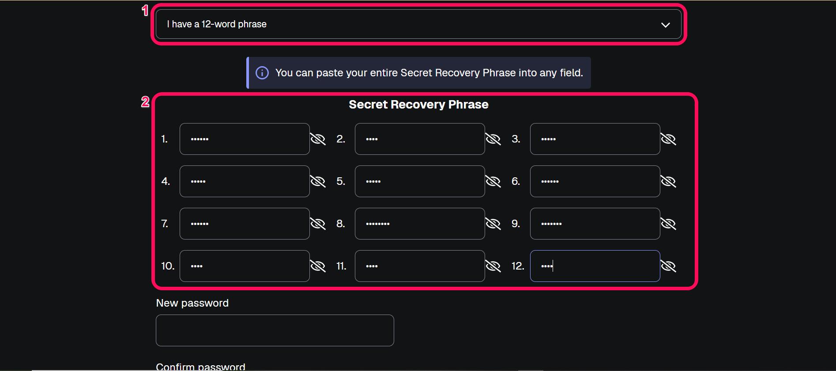Unhide word 10 of the phrase

[x=318, y=266]
